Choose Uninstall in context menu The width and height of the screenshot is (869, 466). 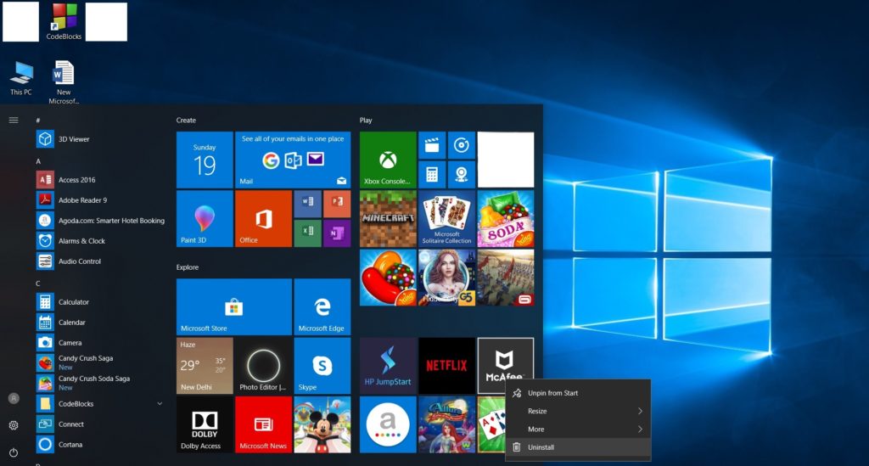[x=578, y=447]
